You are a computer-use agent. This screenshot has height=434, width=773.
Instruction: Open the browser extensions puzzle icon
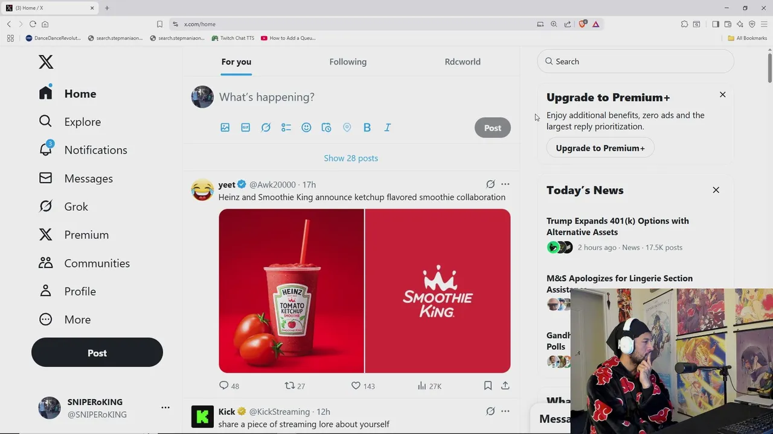tap(684, 24)
